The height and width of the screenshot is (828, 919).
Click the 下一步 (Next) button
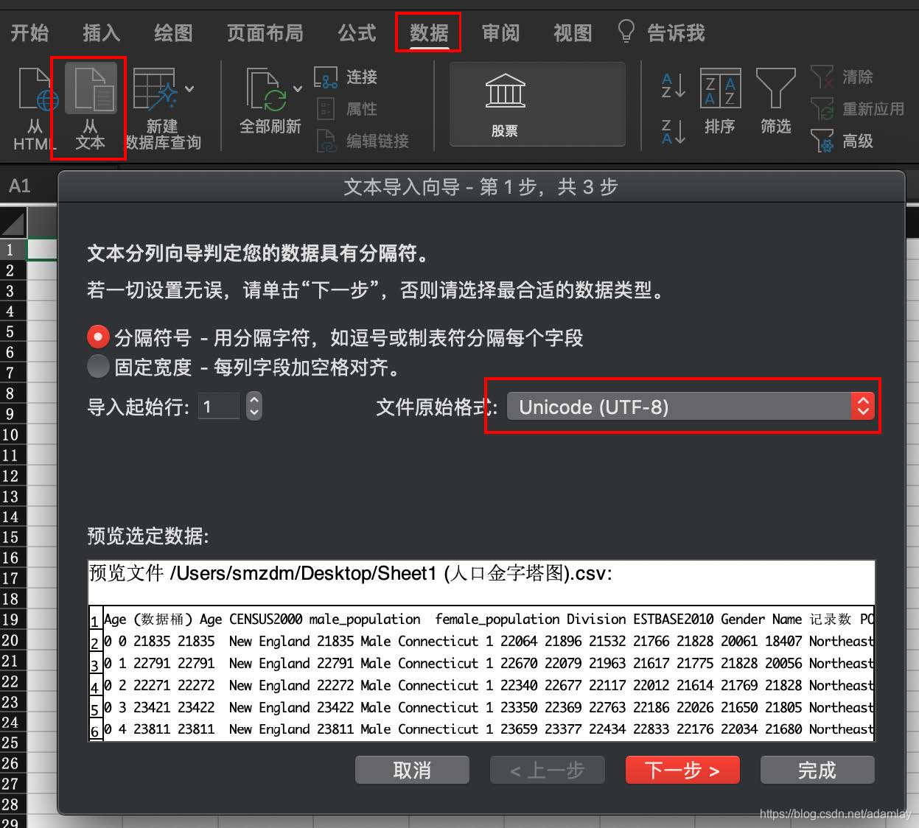point(682,770)
